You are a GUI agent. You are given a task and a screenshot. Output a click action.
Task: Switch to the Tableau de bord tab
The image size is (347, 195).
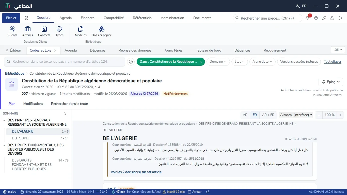coord(209,50)
